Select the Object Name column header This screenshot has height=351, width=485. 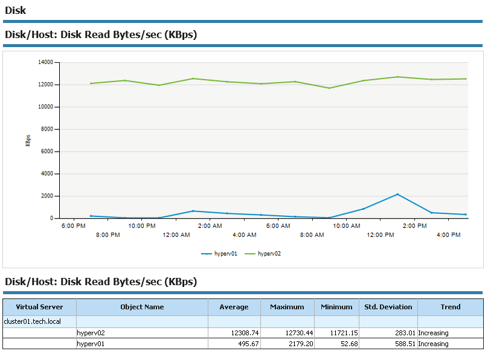pos(142,307)
